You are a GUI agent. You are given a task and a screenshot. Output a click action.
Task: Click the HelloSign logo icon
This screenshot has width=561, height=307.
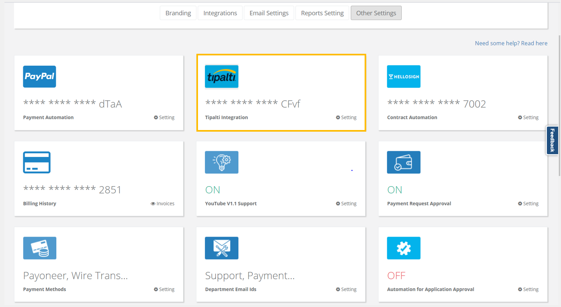[x=404, y=77]
